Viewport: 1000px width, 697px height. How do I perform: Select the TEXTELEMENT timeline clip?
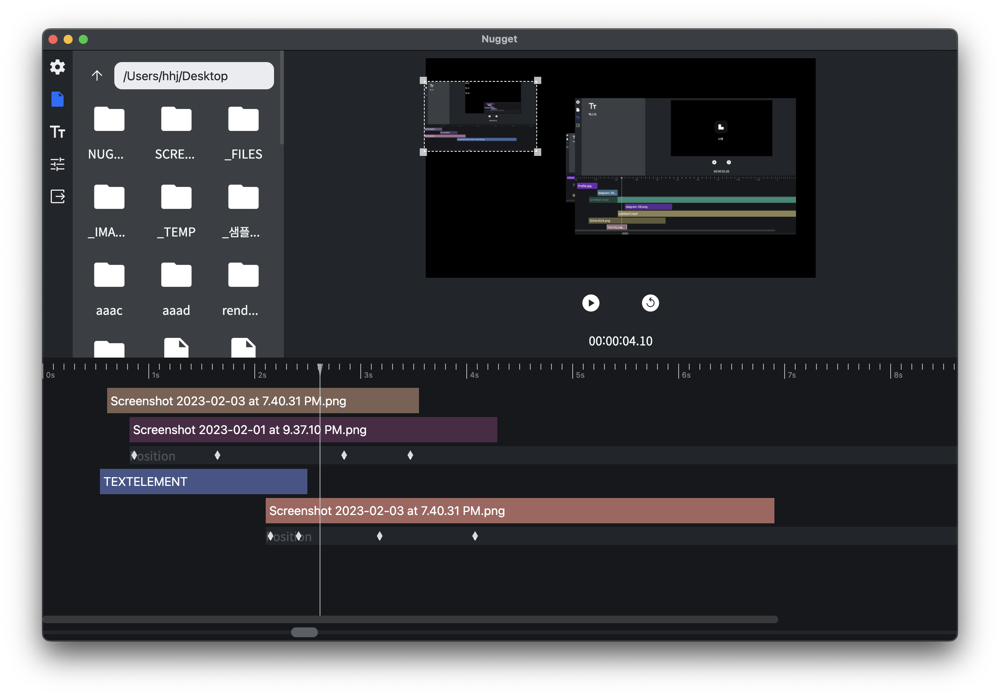tap(203, 481)
